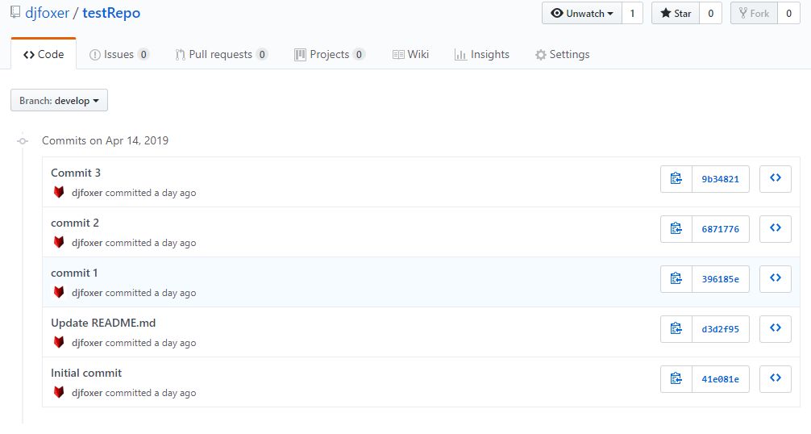Browse repository at Update README.md commit
The image size is (811, 434).
click(775, 329)
